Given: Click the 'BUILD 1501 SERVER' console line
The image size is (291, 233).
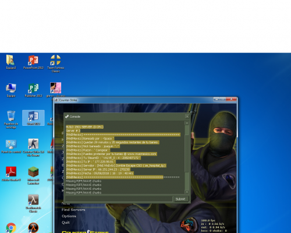Looking at the screenshot, I should click(84, 127).
